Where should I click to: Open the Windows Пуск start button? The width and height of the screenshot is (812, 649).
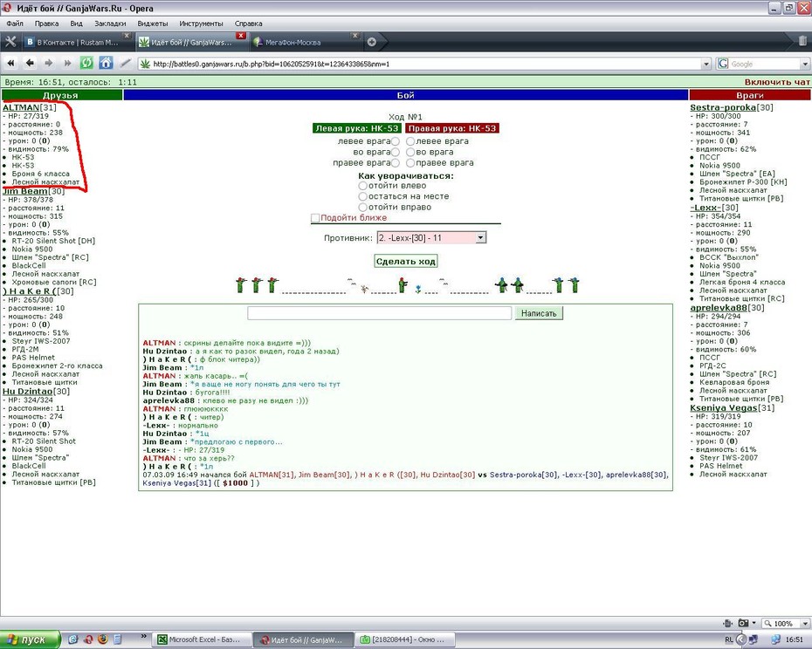tap(30, 639)
